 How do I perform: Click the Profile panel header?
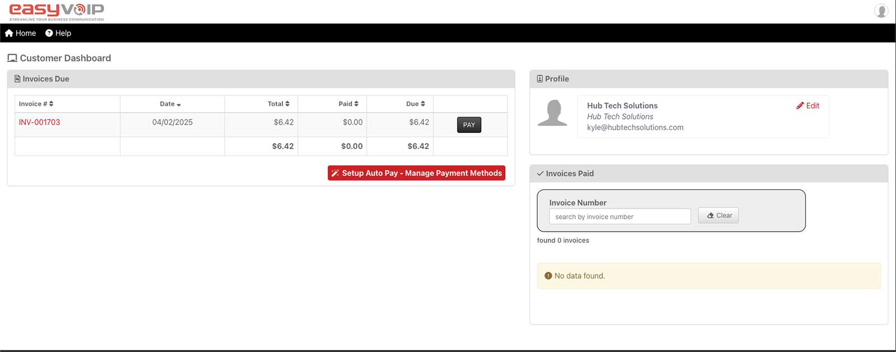click(x=709, y=79)
